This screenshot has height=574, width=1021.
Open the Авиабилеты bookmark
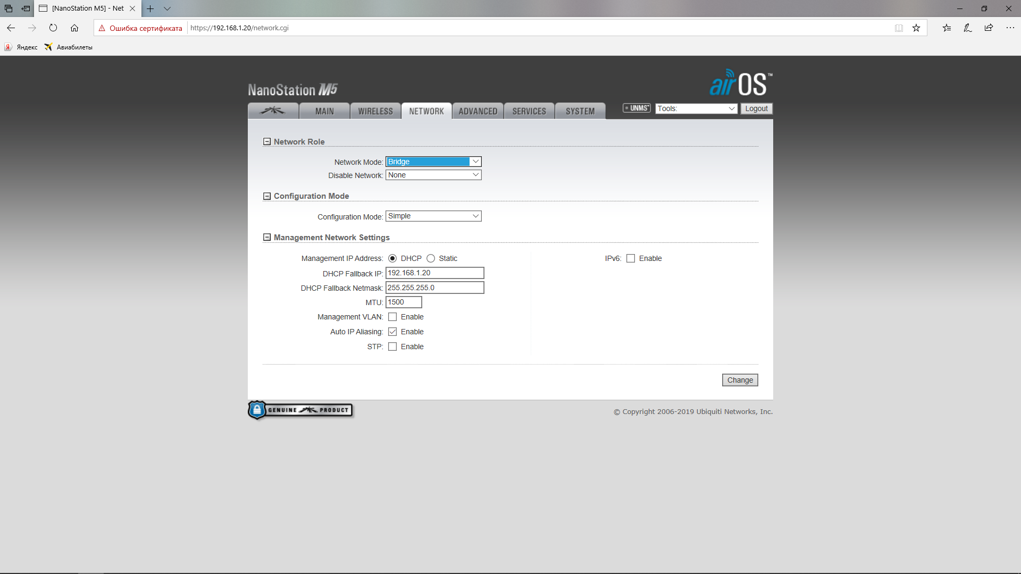pyautogui.click(x=69, y=47)
